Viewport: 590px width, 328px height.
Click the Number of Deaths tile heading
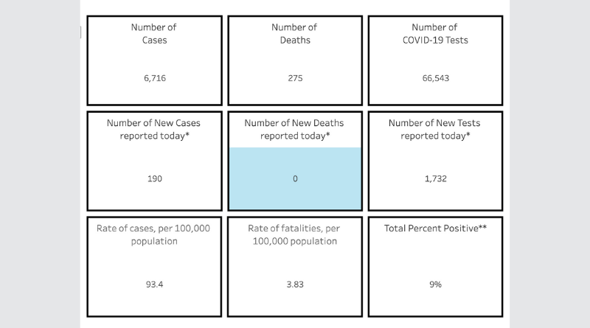(295, 34)
